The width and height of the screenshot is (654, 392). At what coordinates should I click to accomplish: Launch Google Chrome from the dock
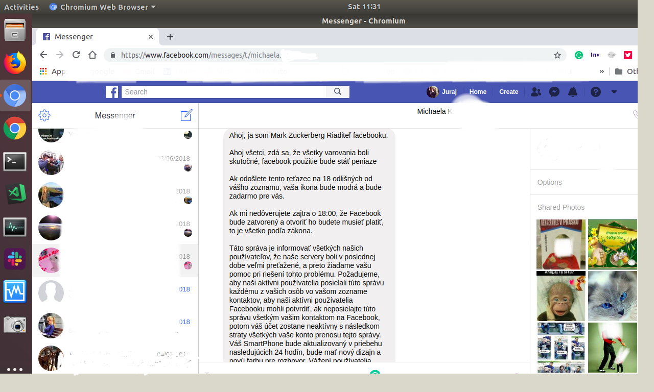[x=15, y=128]
